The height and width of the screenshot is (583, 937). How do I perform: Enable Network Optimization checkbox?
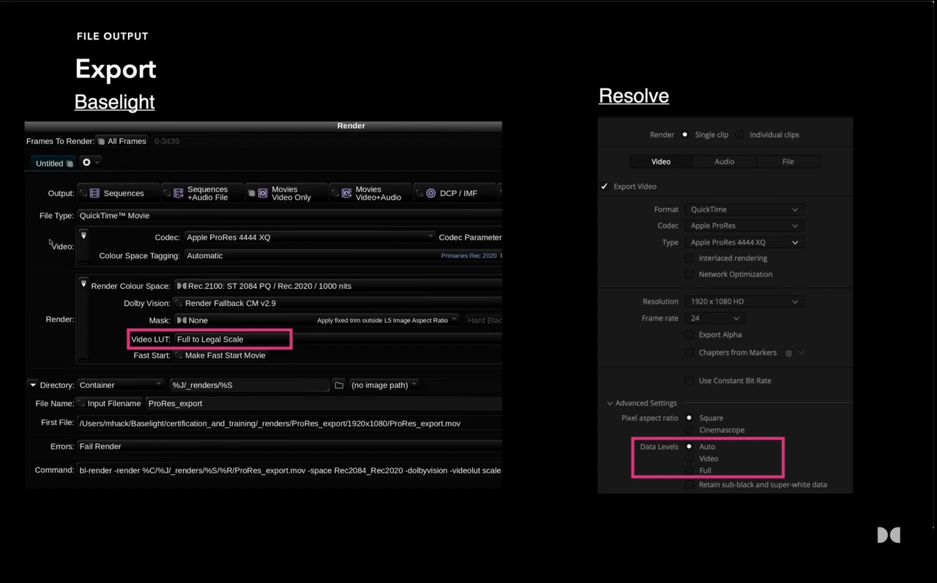click(x=689, y=274)
